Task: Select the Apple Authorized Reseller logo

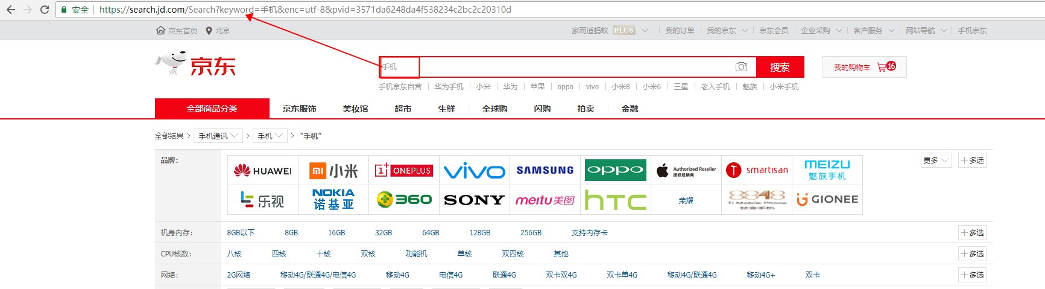Action: [686, 171]
